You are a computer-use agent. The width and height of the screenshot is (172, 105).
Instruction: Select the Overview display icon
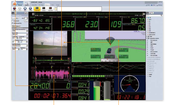37,9
